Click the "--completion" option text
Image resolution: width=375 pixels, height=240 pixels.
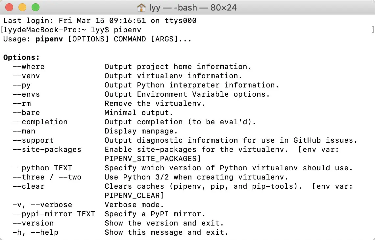tap(40, 122)
